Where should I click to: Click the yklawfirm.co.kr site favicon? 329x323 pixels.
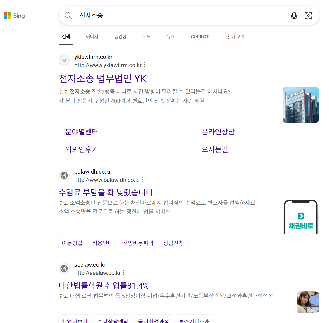(64, 61)
